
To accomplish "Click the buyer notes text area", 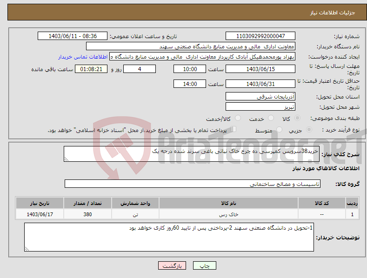I will (169, 237).
